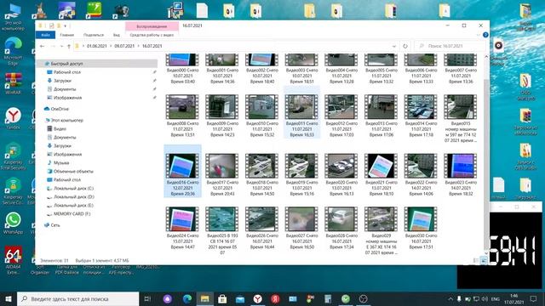The image size is (545, 306).
Task: Click the 16.07.2021 breadcrumb segment
Action: 152,46
